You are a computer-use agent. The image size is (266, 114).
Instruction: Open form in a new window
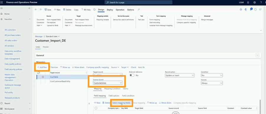260,9
